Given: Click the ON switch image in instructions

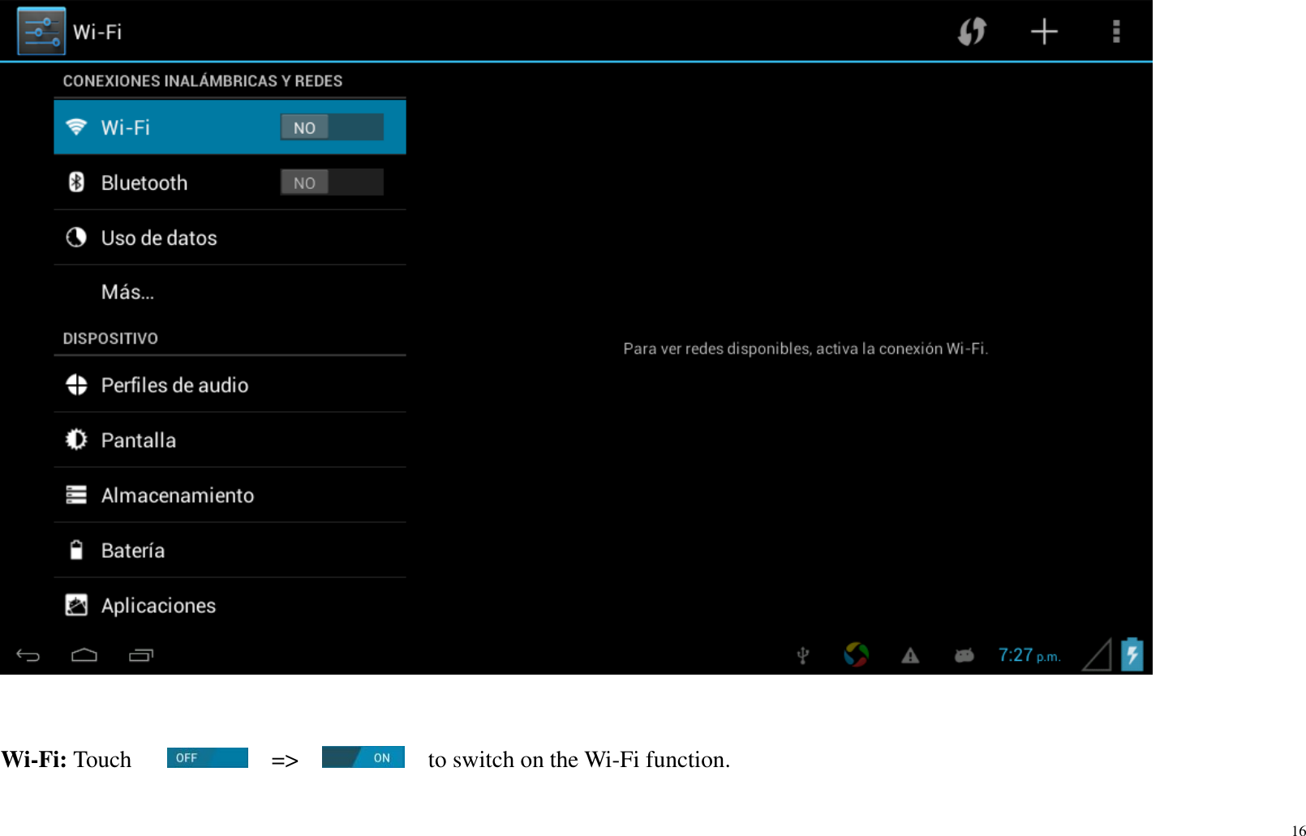Looking at the screenshot, I should pos(363,757).
